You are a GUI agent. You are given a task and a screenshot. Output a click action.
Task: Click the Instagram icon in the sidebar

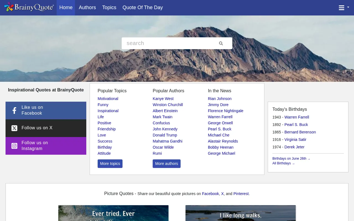(x=14, y=146)
